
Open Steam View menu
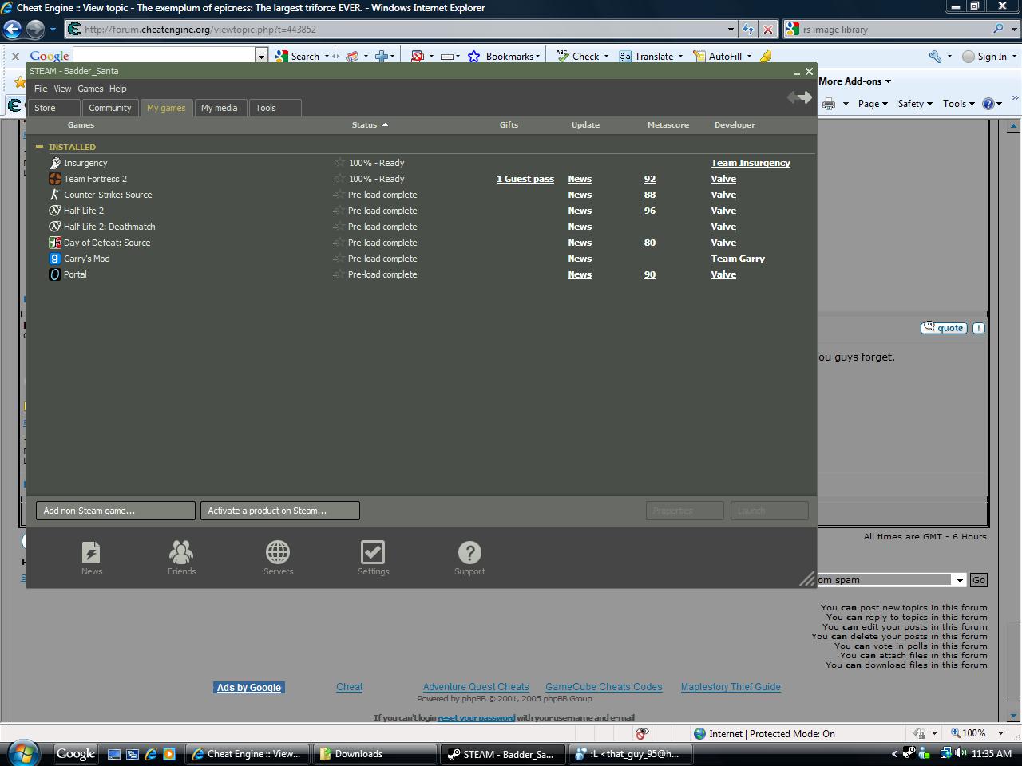(x=62, y=89)
